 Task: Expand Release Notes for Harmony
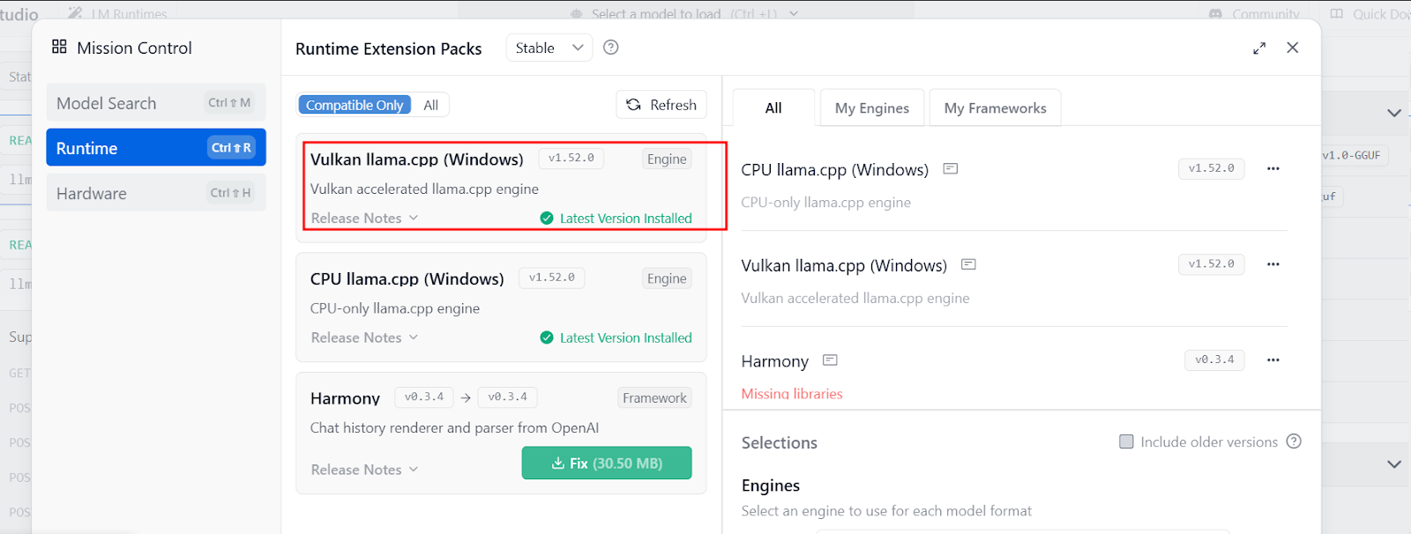[x=364, y=470]
